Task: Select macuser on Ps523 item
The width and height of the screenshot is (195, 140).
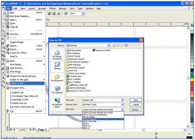Action: click(x=101, y=50)
